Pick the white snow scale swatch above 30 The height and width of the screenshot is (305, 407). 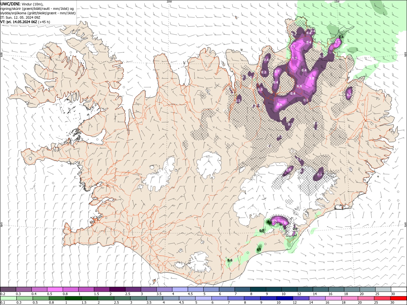point(399,289)
